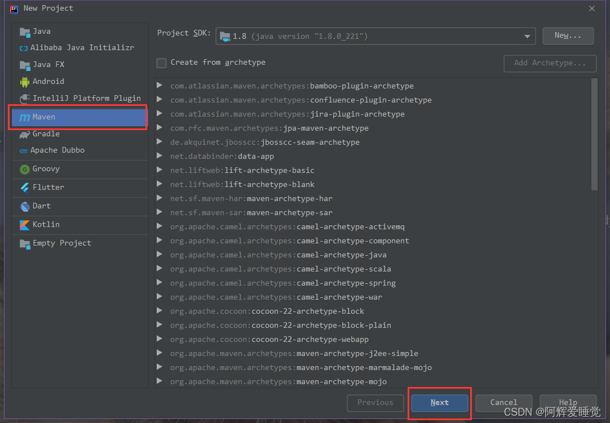610x423 pixels.
Task: Select the Groovy project type icon
Action: coord(24,169)
